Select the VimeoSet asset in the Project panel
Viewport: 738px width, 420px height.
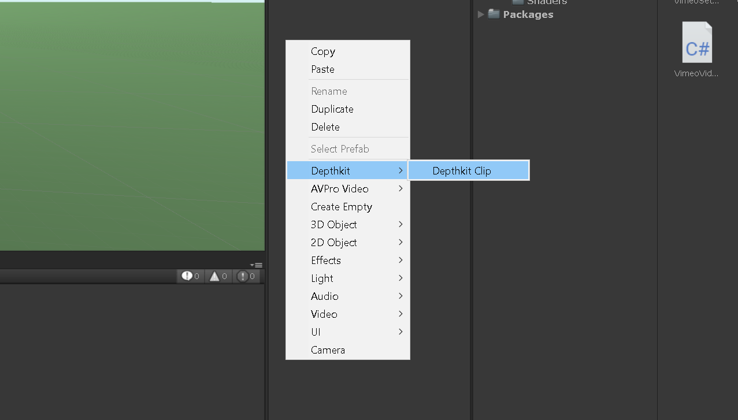coord(695,2)
